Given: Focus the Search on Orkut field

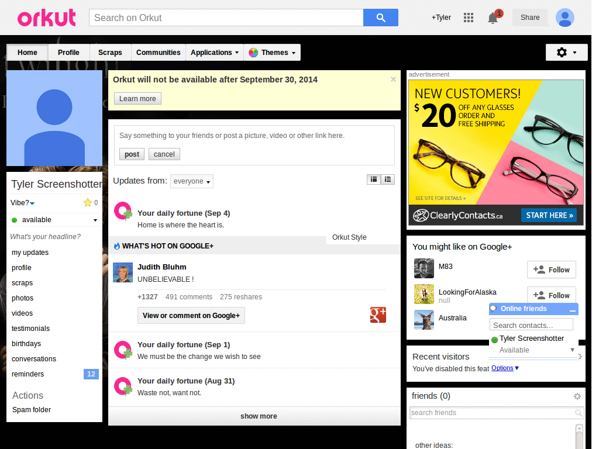Looking at the screenshot, I should [x=226, y=18].
